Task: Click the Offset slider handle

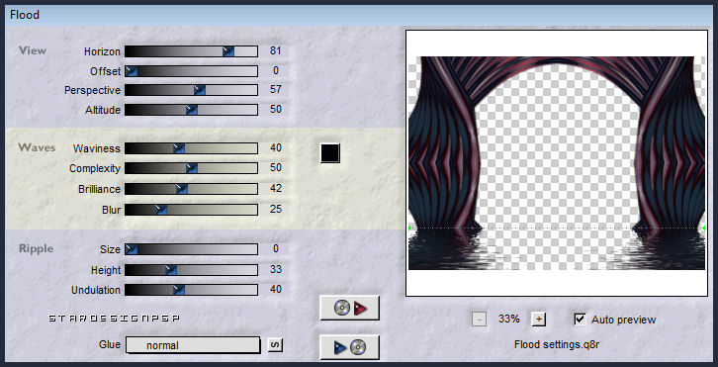Action: coord(132,70)
